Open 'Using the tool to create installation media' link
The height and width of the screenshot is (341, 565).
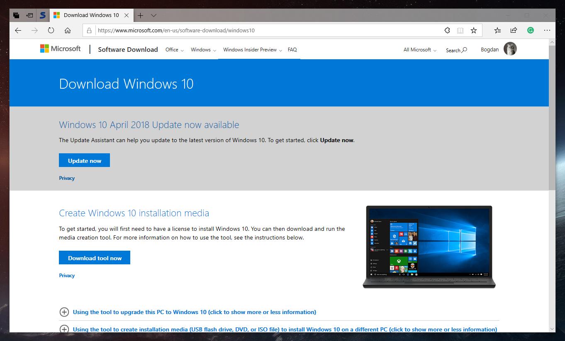click(x=285, y=329)
